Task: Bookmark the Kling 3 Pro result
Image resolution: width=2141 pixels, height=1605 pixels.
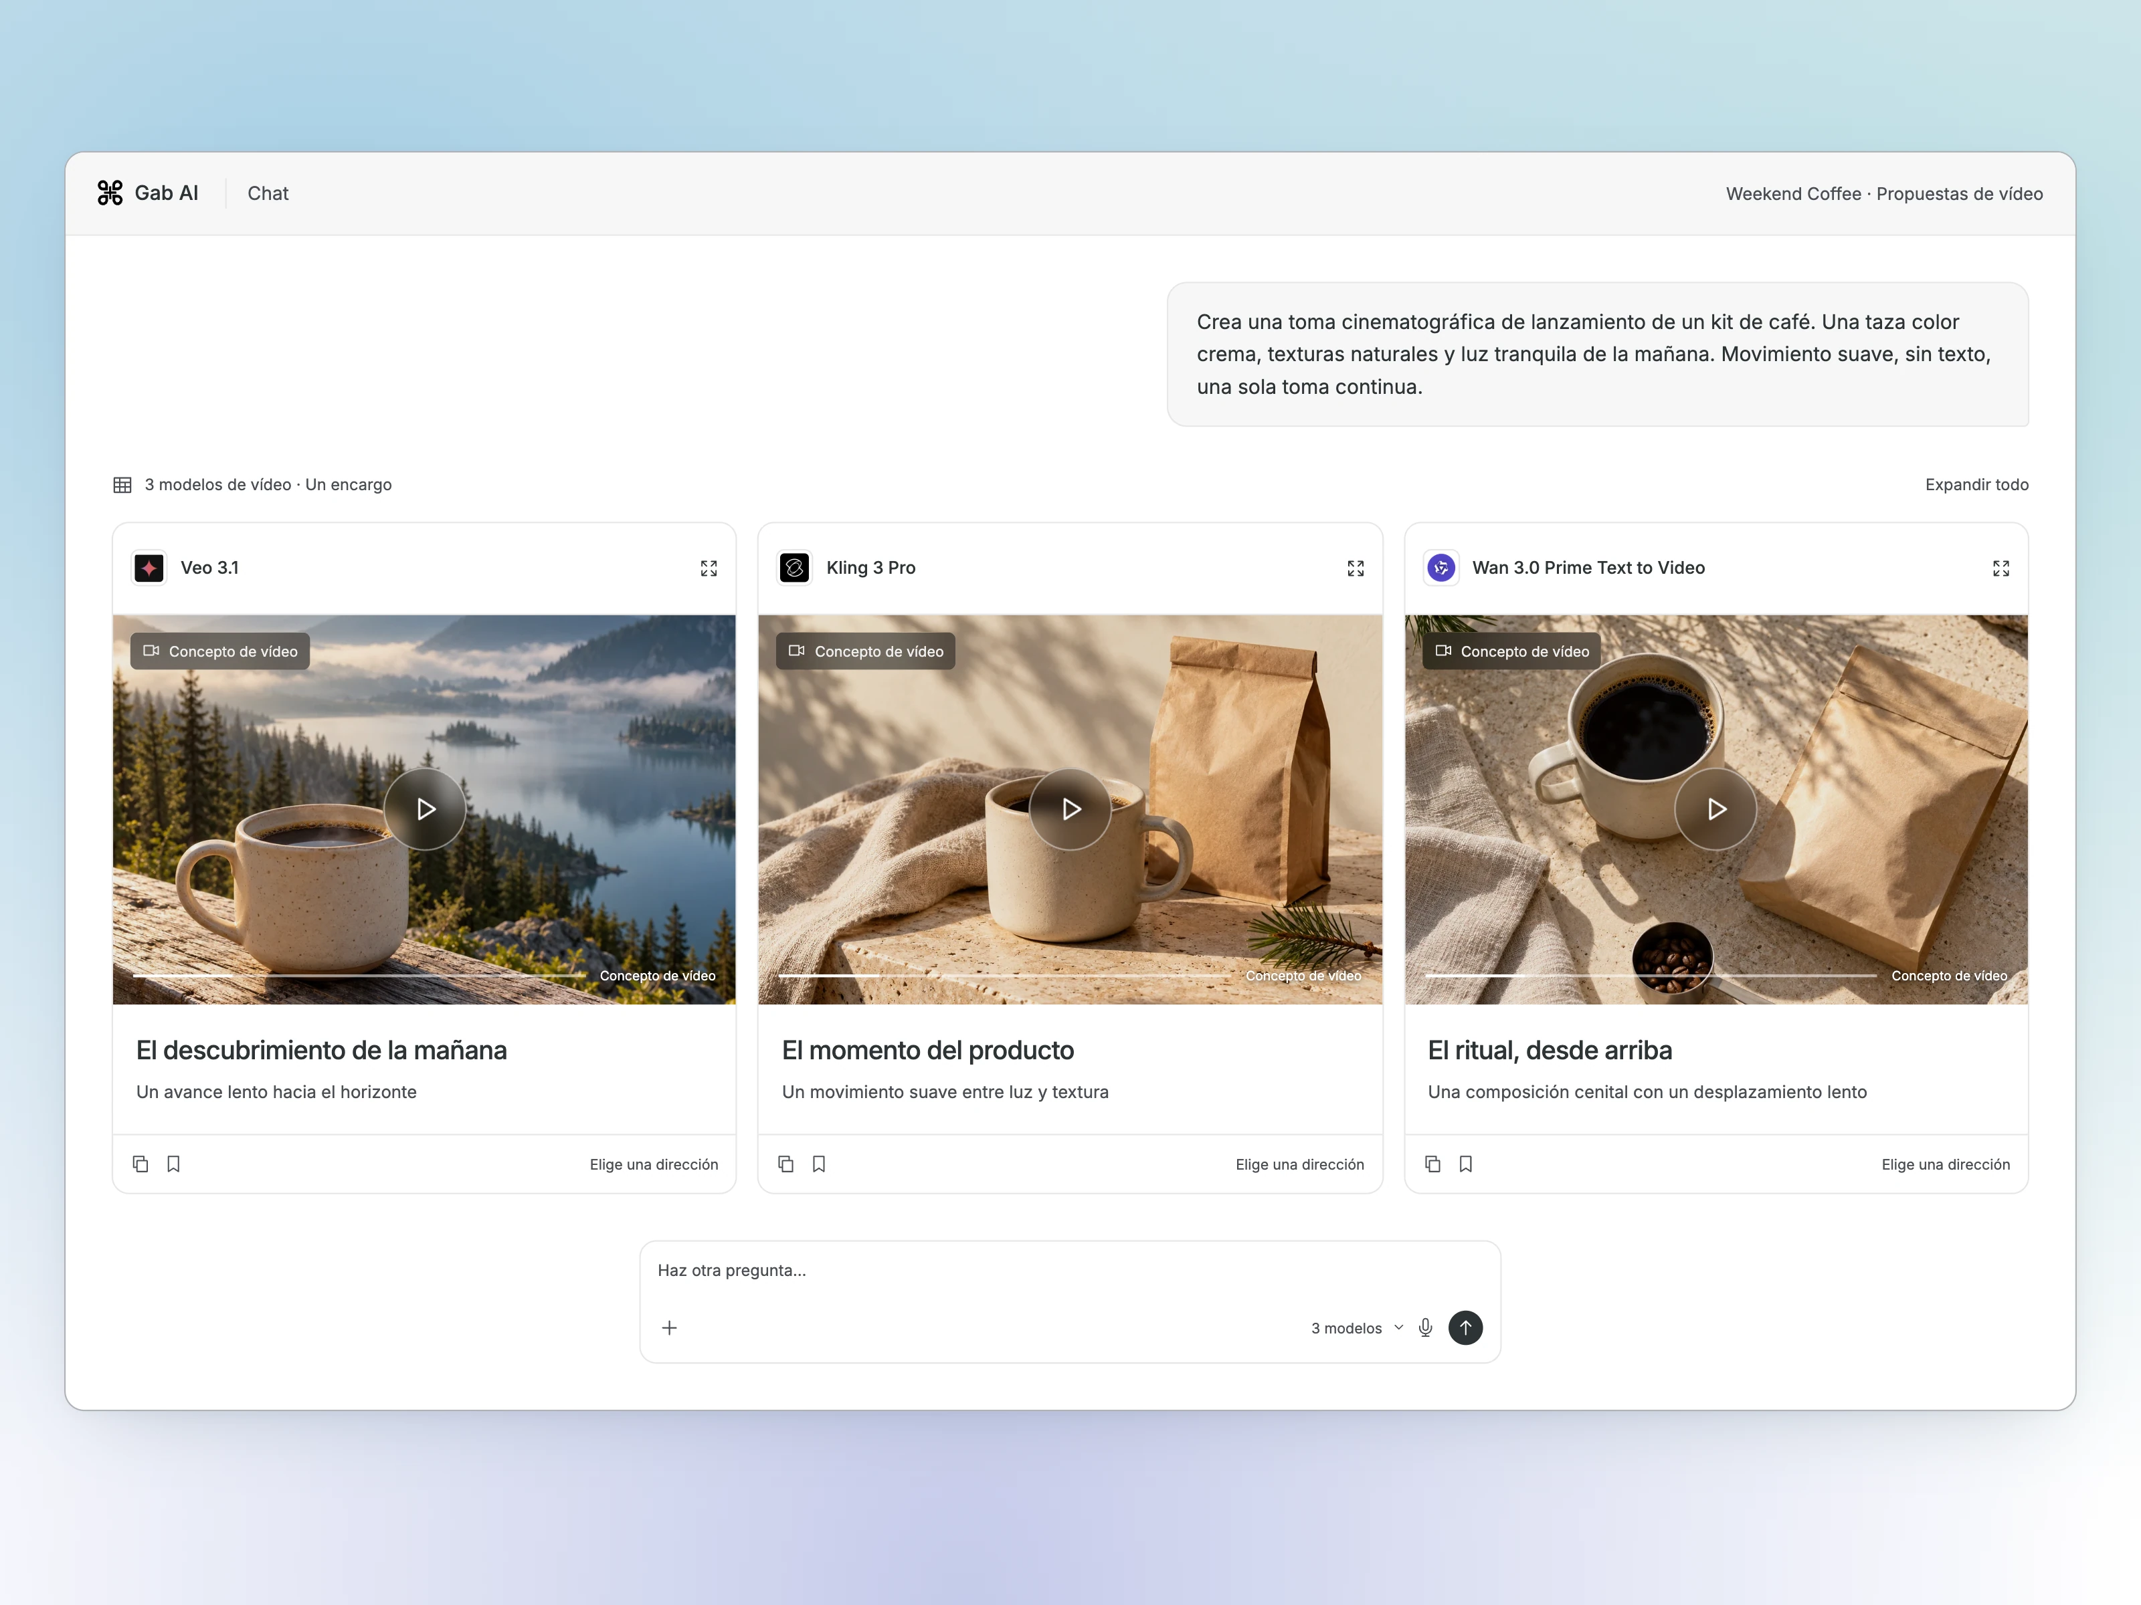Action: pyautogui.click(x=819, y=1164)
